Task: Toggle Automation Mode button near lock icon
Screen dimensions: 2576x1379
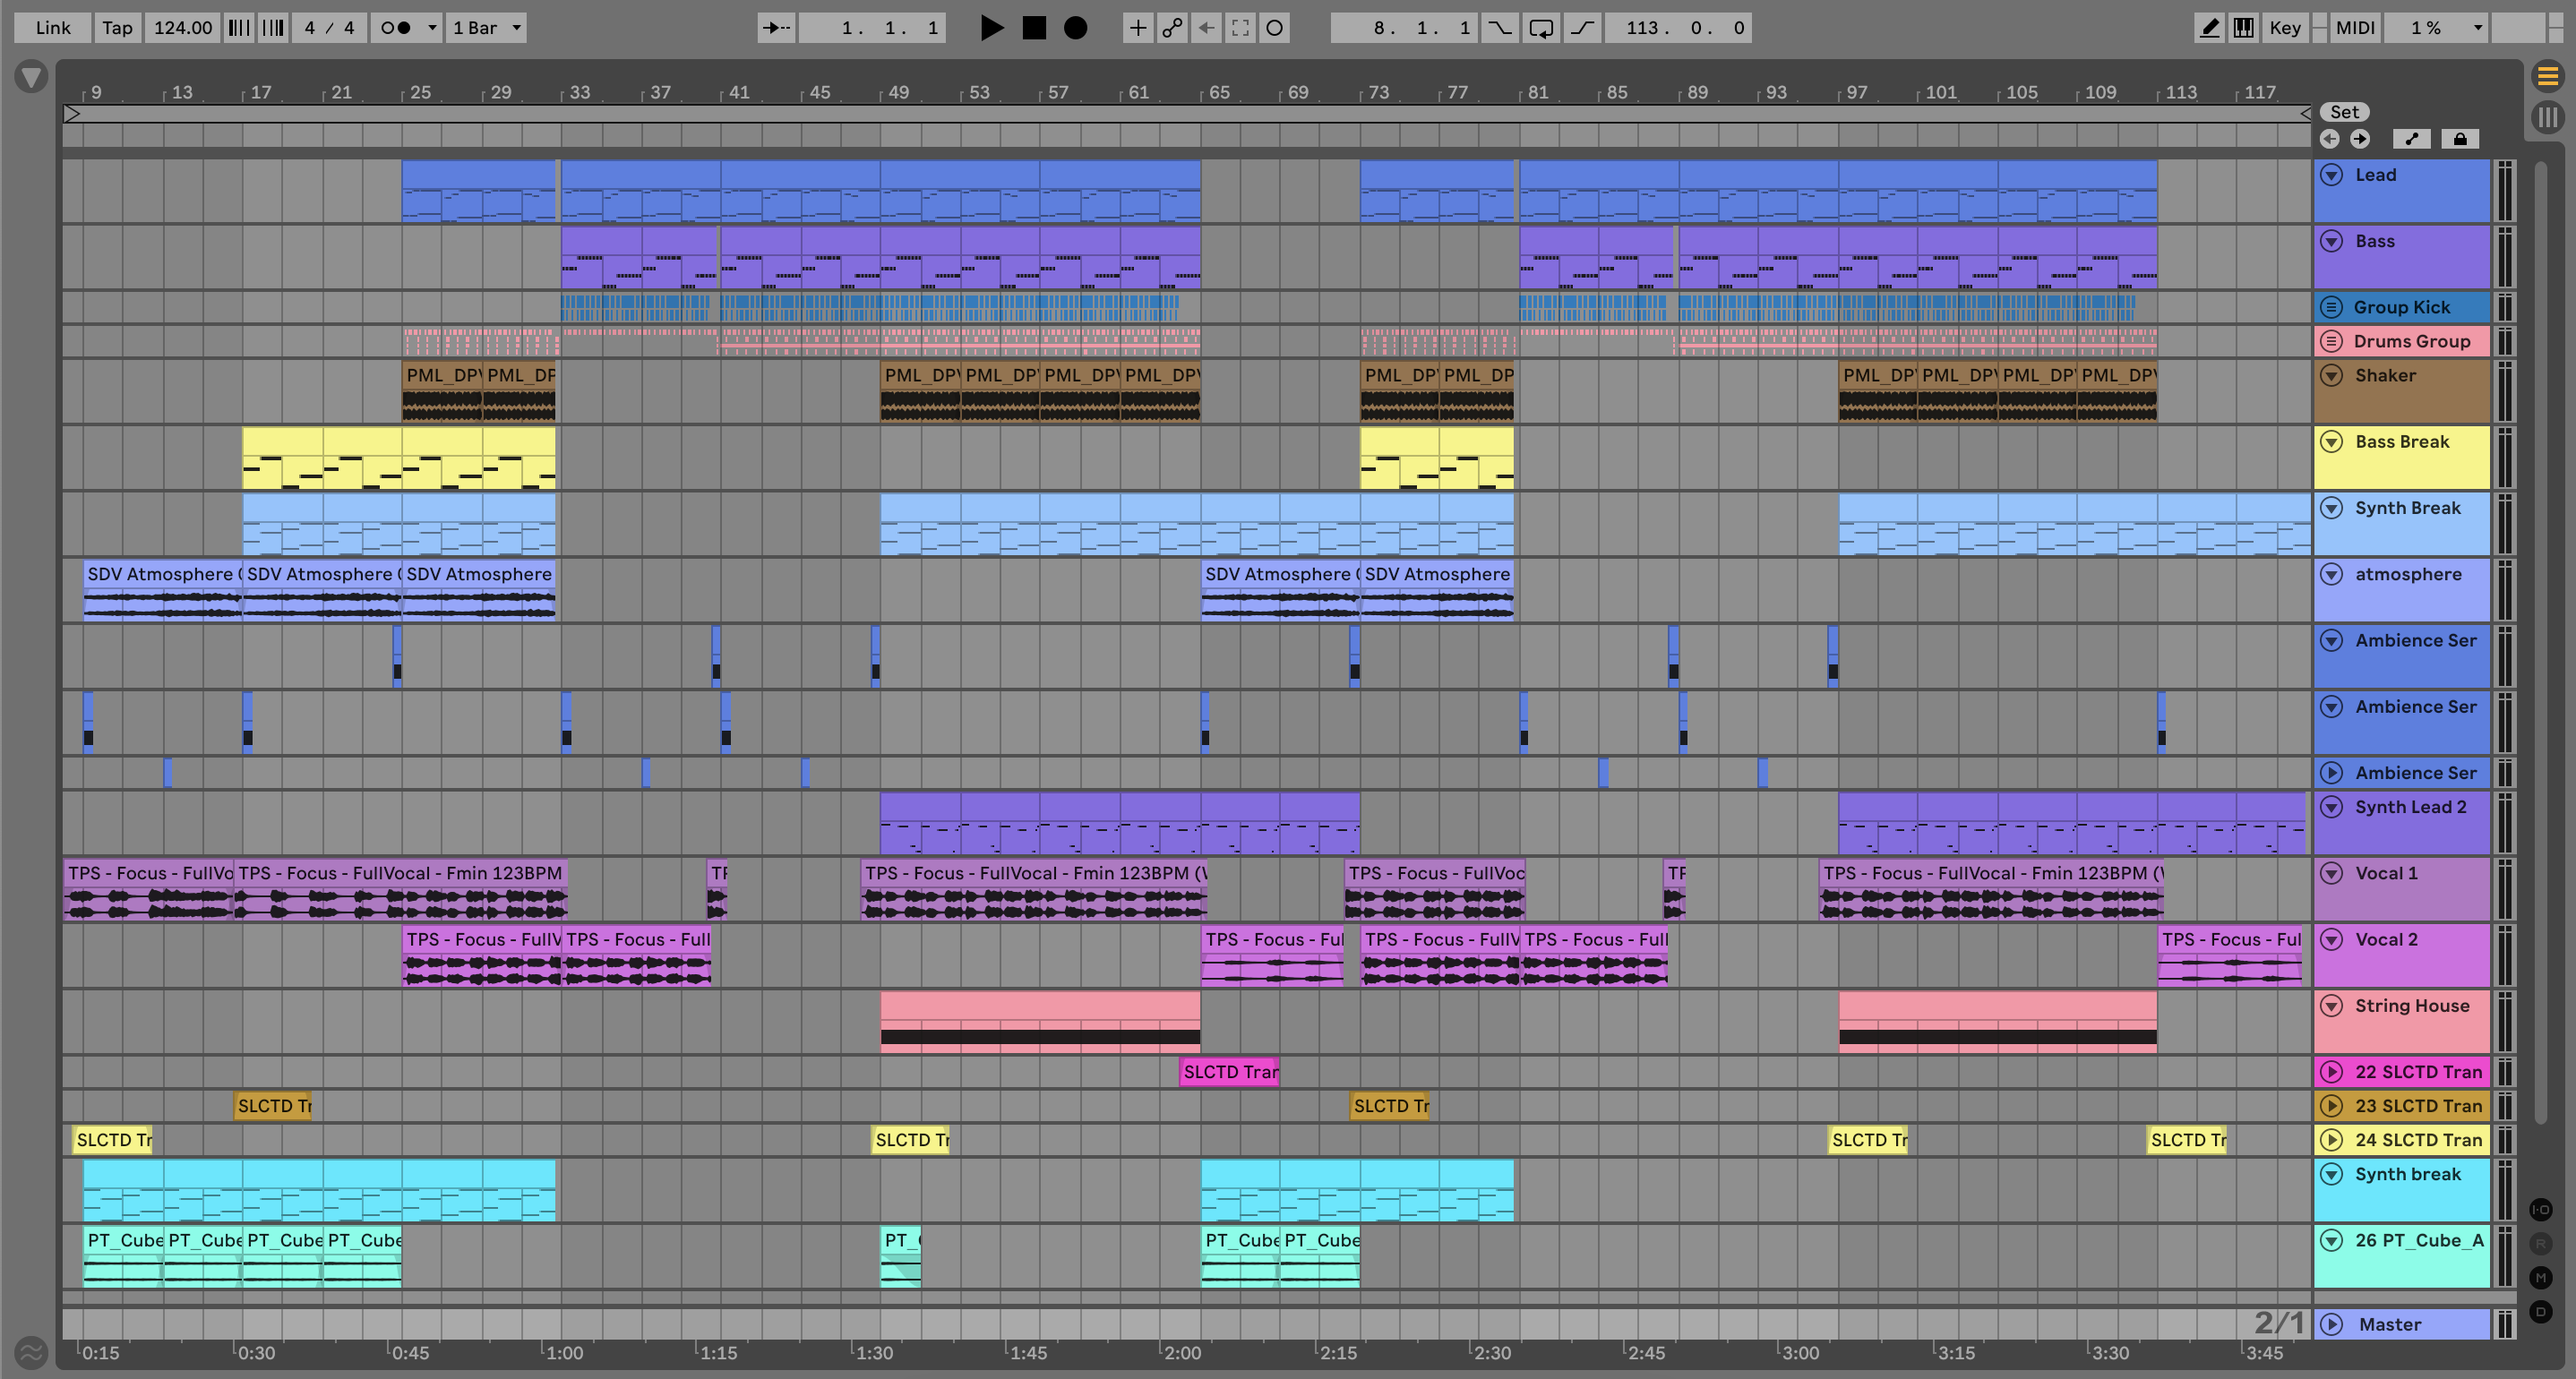Action: (2411, 139)
